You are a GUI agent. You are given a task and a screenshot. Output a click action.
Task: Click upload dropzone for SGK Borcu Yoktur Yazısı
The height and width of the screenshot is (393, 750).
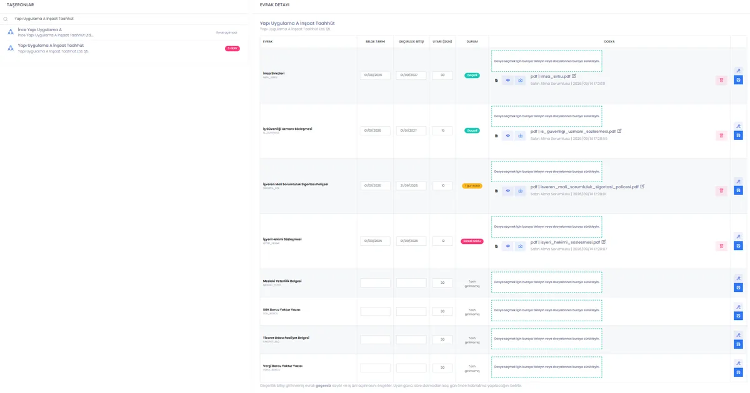pos(547,310)
